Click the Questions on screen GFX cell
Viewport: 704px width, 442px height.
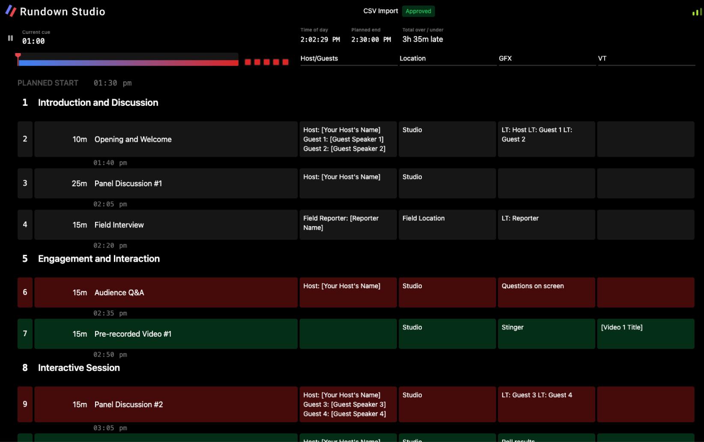click(546, 293)
